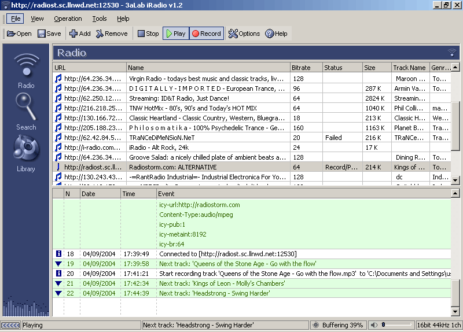Click the Time column header in log
This screenshot has width=463, height=332.
click(138, 194)
